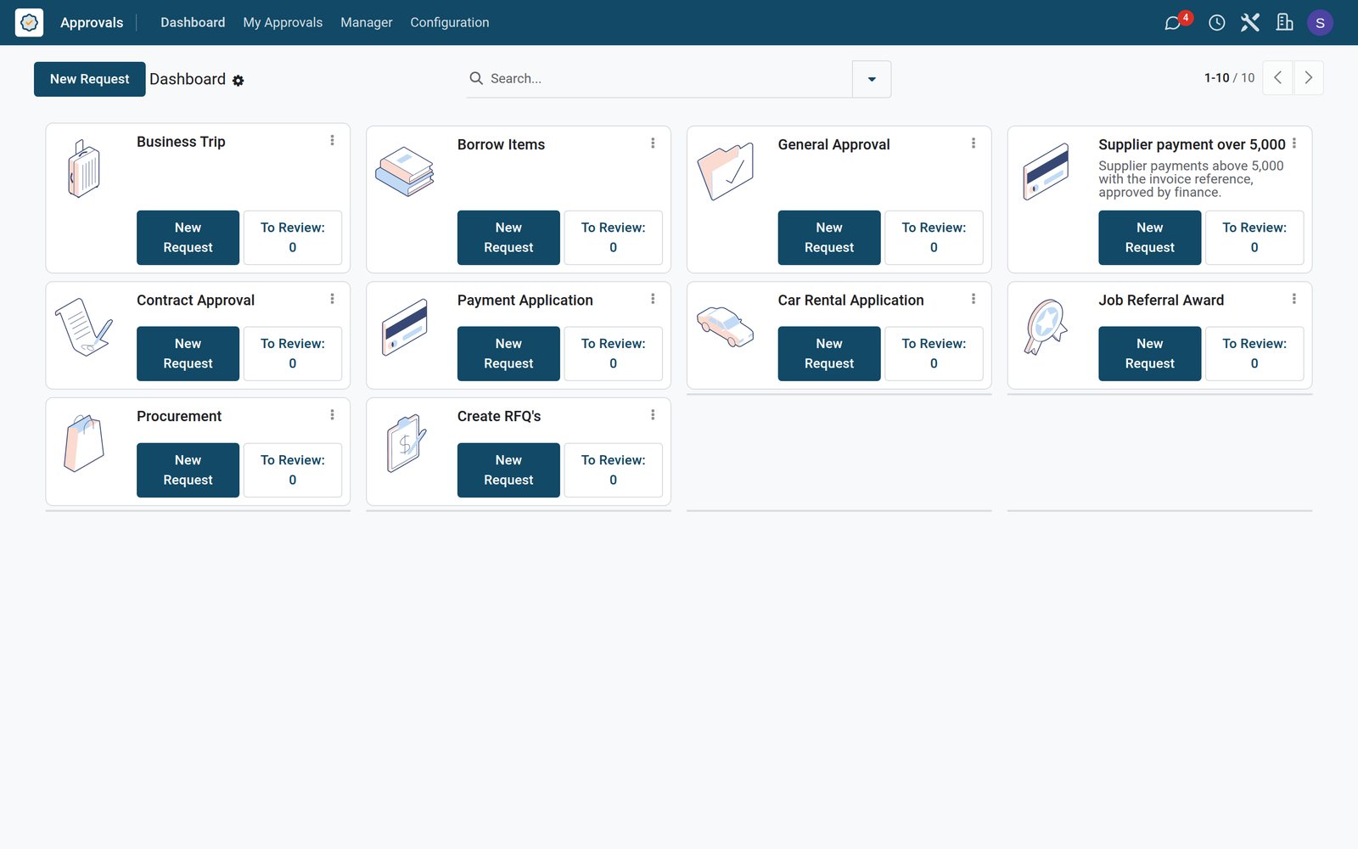Viewport: 1358px width, 849px height.
Task: Open Create RFQ's card options menu
Action: tap(653, 415)
